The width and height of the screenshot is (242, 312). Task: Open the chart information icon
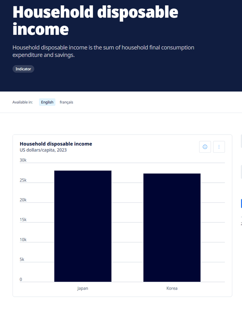point(205,147)
